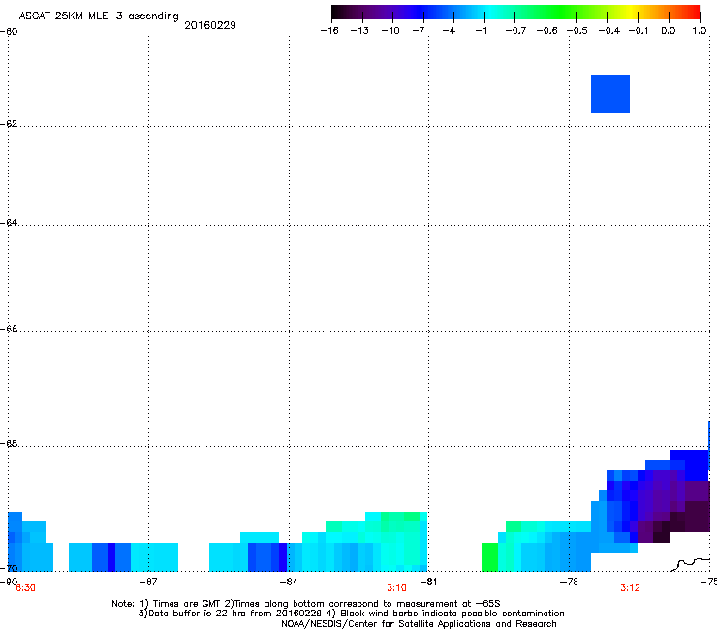Image resolution: width=717 pixels, height=630 pixels.
Task: Click the date '20160229' beneath the plot title
Action: (210, 25)
